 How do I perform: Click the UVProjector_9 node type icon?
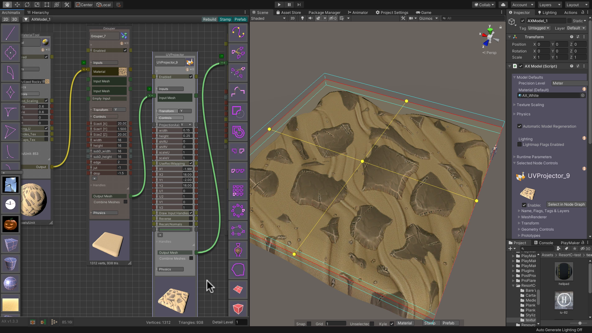[190, 62]
